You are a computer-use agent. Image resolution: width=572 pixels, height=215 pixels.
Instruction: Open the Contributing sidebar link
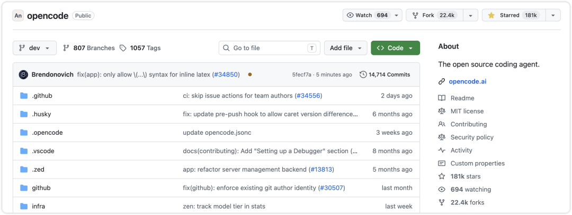pos(468,124)
